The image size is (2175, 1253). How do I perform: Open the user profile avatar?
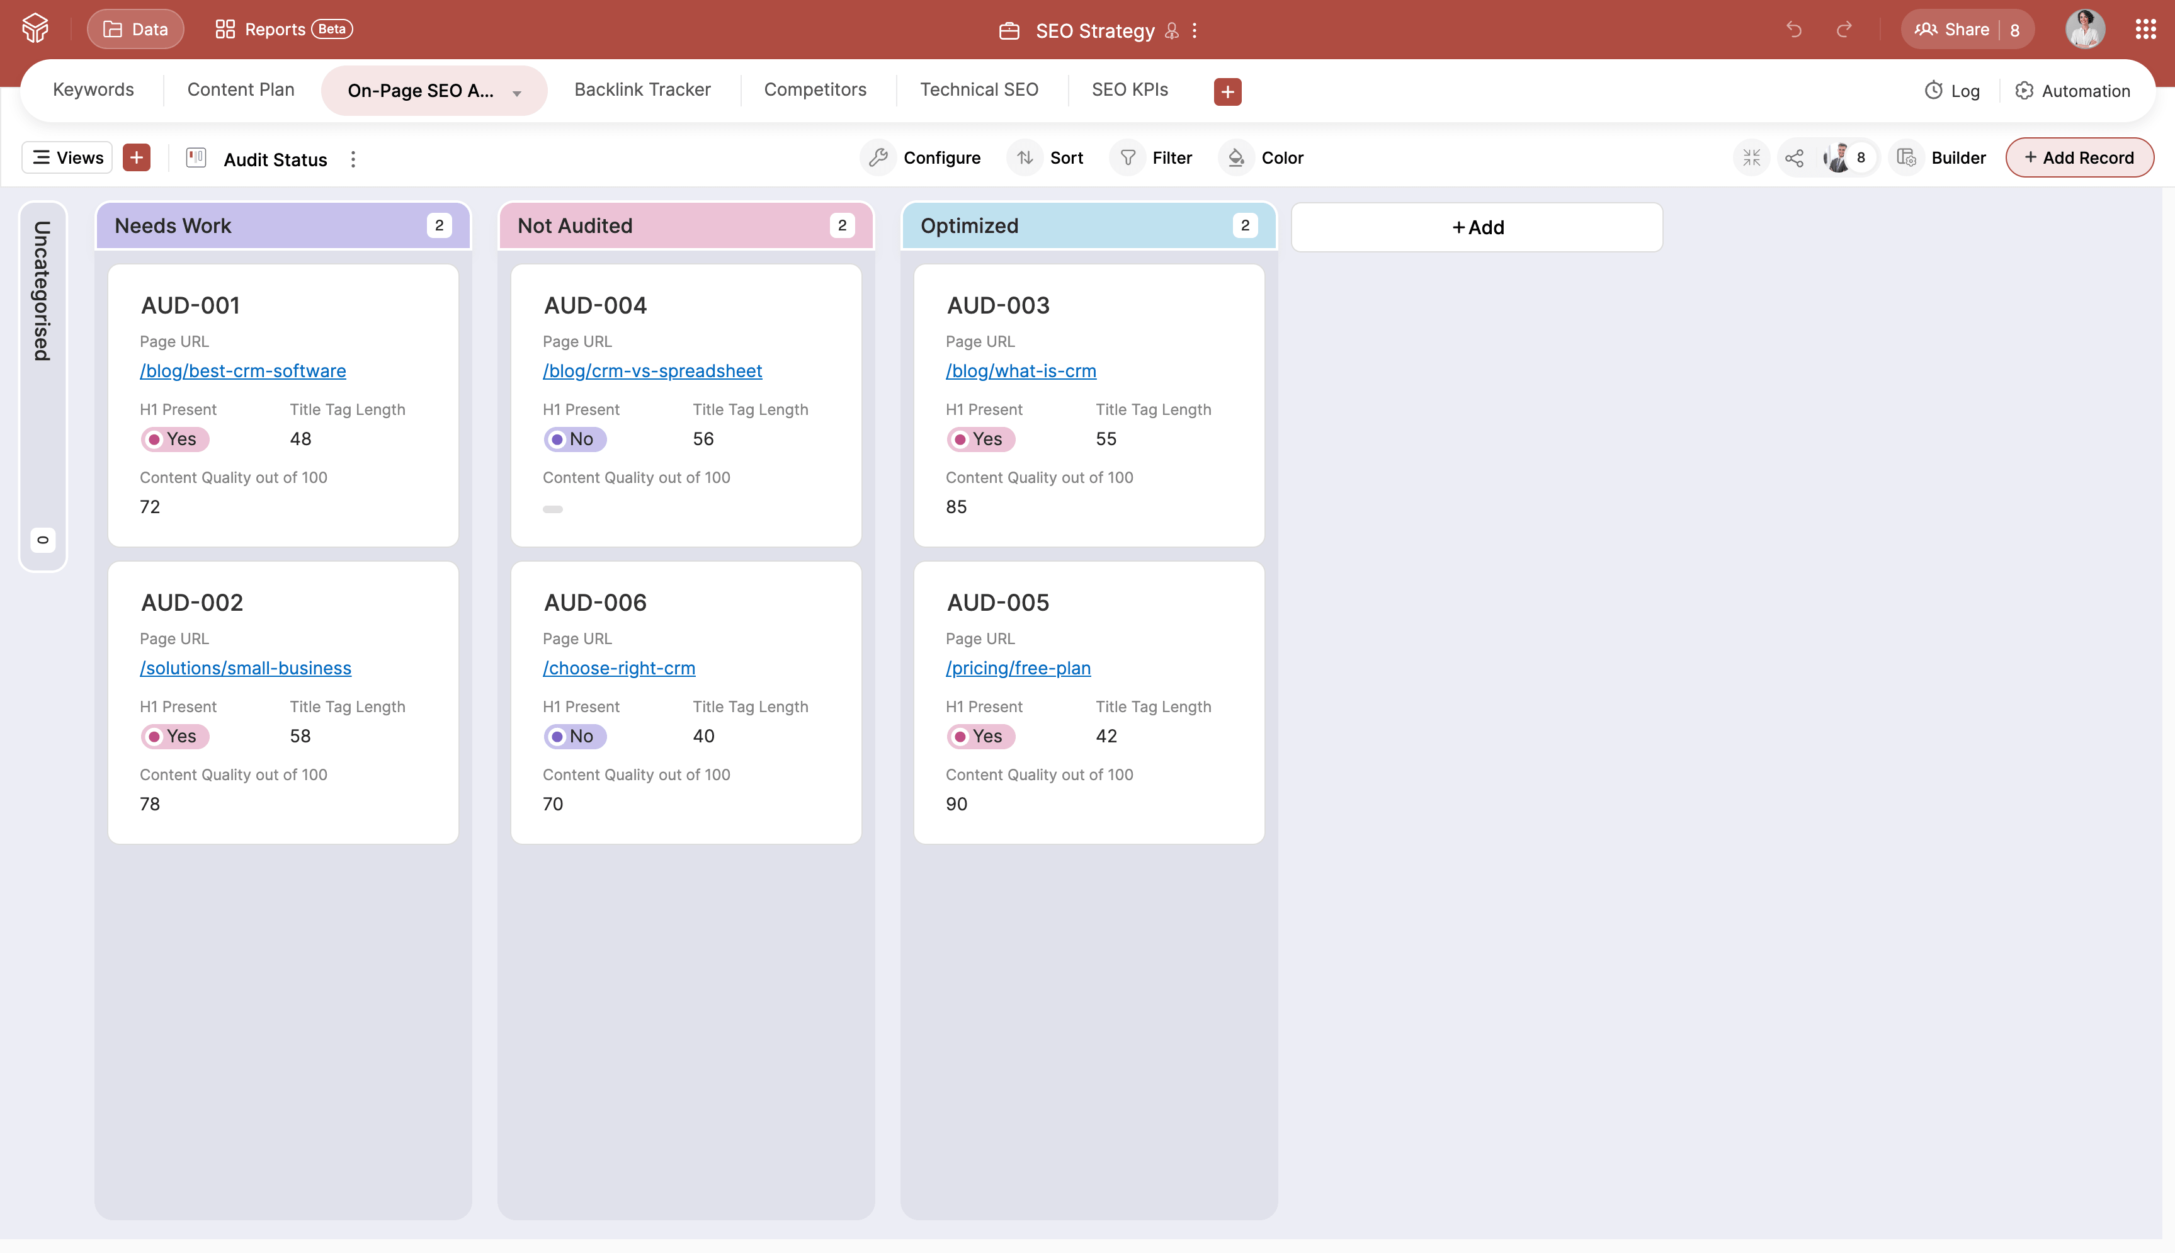coord(2086,29)
